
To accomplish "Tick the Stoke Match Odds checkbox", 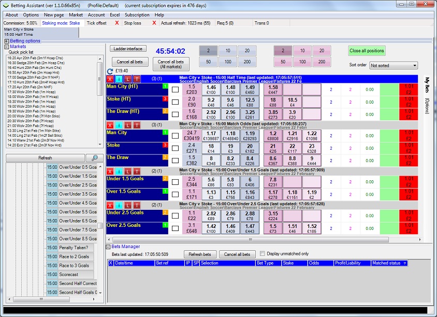I will pyautogui.click(x=176, y=148).
